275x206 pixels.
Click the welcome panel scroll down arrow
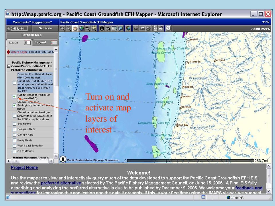click(268, 191)
